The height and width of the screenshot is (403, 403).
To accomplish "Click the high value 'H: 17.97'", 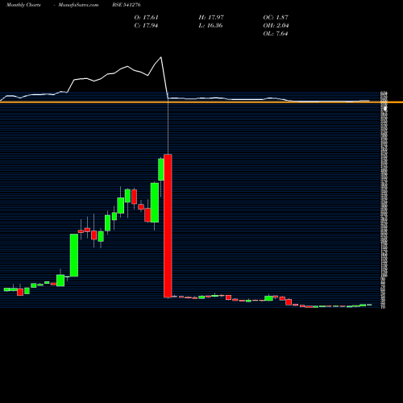I will click(x=211, y=18).
